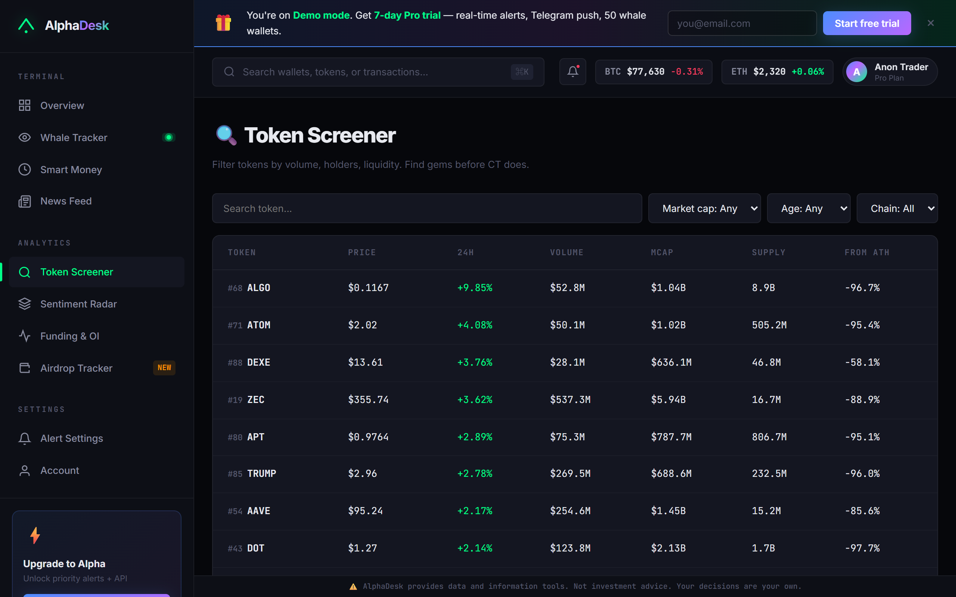Image resolution: width=956 pixels, height=597 pixels.
Task: Click the search magnifier in top search bar
Action: click(229, 72)
